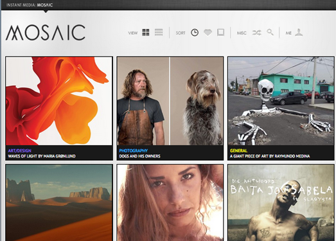Open the man and dog photo thumbnail
The height and width of the screenshot is (241, 336).
coord(170,101)
